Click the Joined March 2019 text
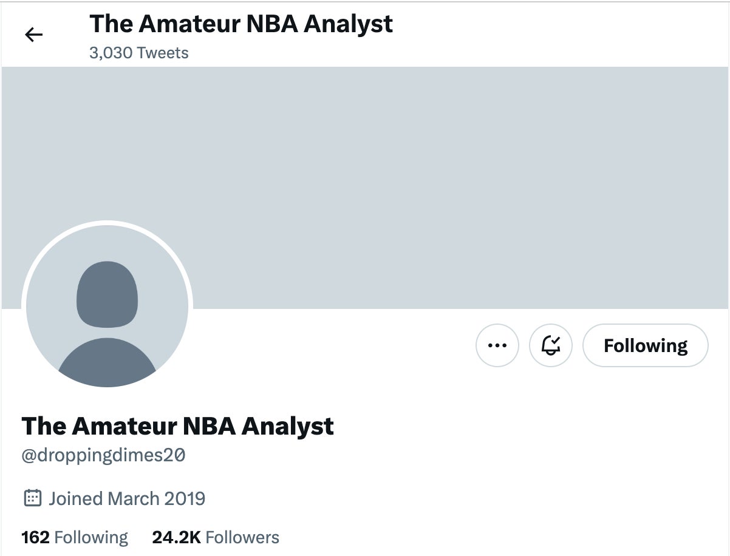The height and width of the screenshot is (556, 730). (x=127, y=498)
